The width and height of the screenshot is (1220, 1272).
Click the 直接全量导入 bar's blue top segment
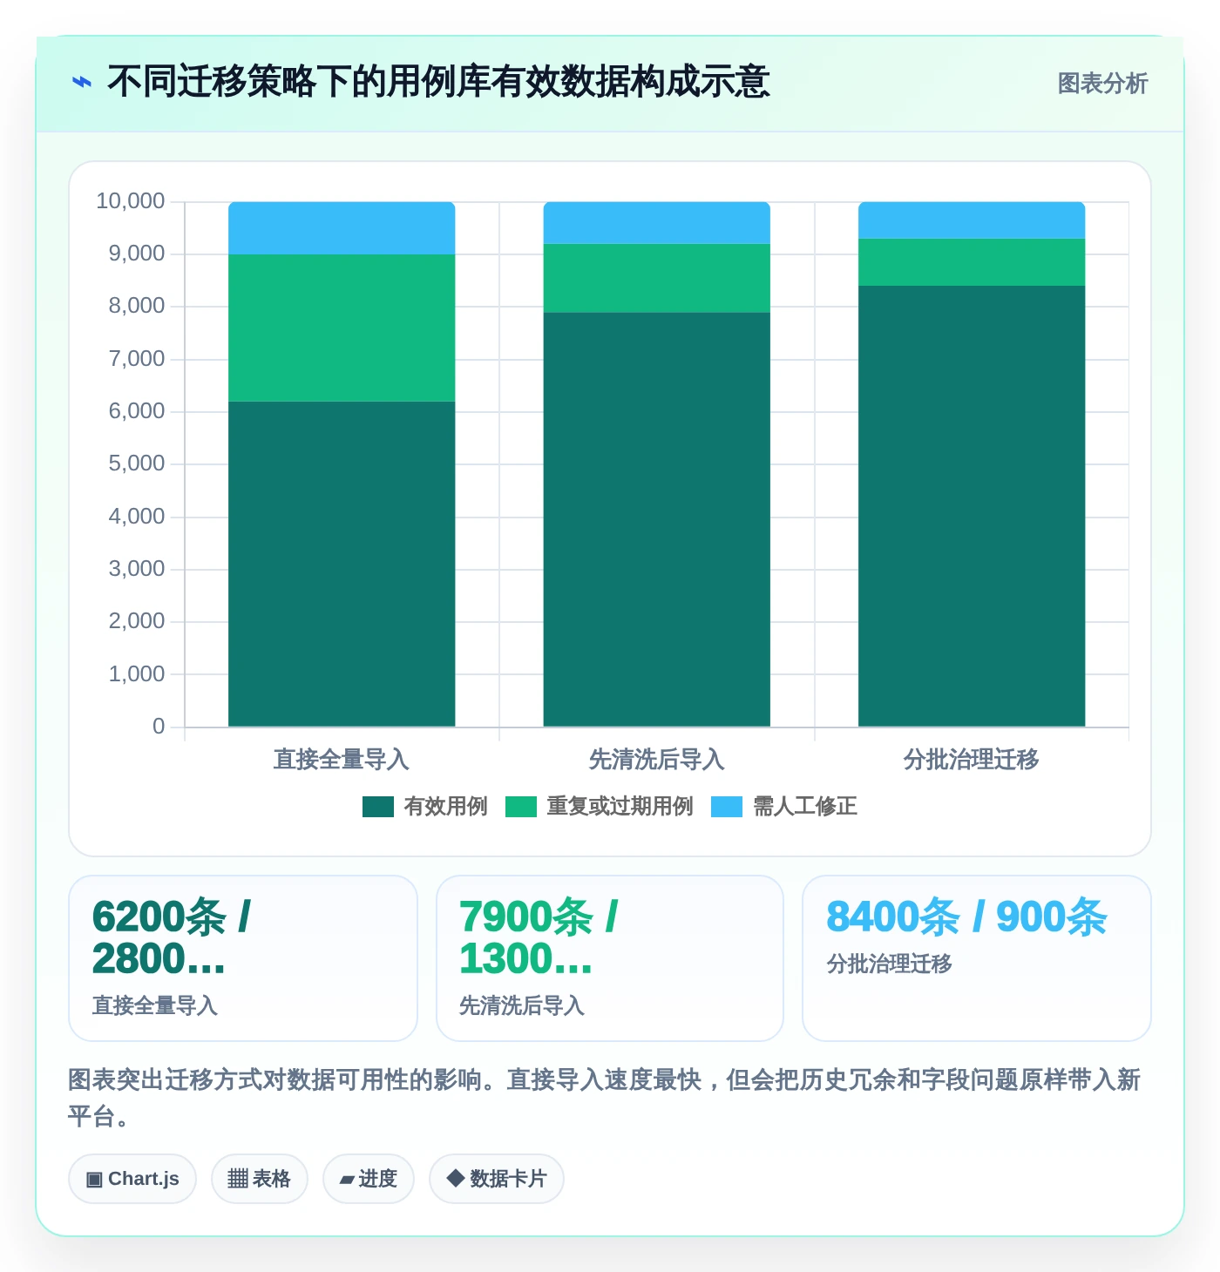[x=342, y=228]
